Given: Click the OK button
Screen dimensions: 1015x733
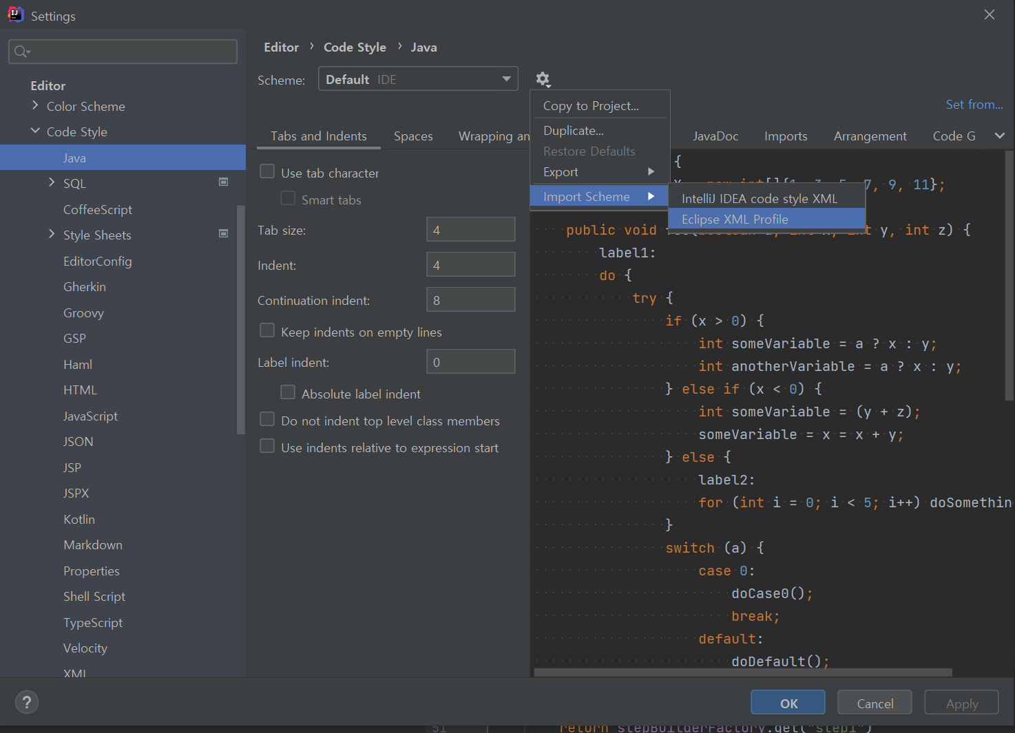Looking at the screenshot, I should 788,703.
